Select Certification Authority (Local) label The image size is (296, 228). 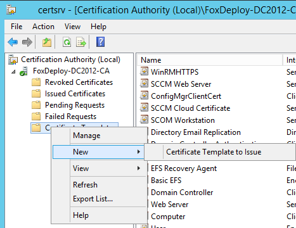(70, 60)
